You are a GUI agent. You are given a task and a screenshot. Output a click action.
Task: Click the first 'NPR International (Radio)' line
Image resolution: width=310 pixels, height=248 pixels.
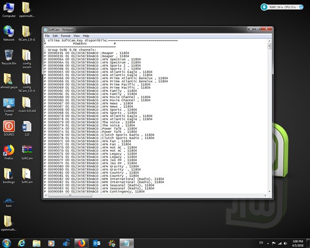click(104, 179)
